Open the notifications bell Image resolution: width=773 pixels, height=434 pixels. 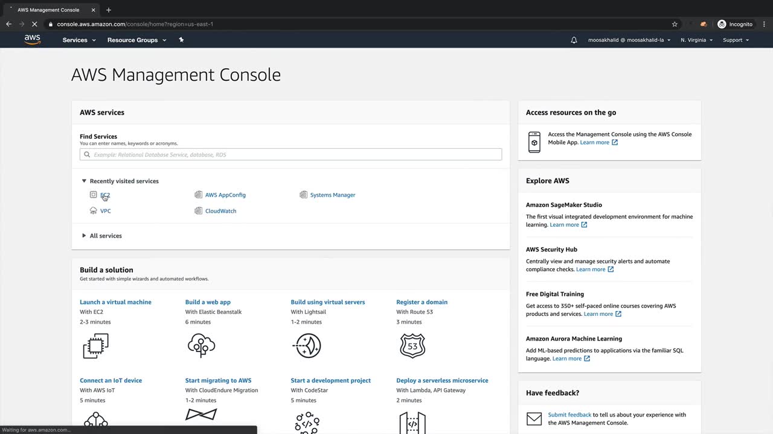tap(574, 40)
